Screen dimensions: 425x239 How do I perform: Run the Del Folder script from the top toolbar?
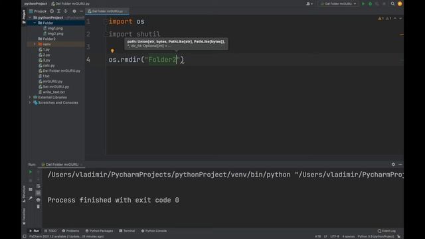(x=363, y=4)
